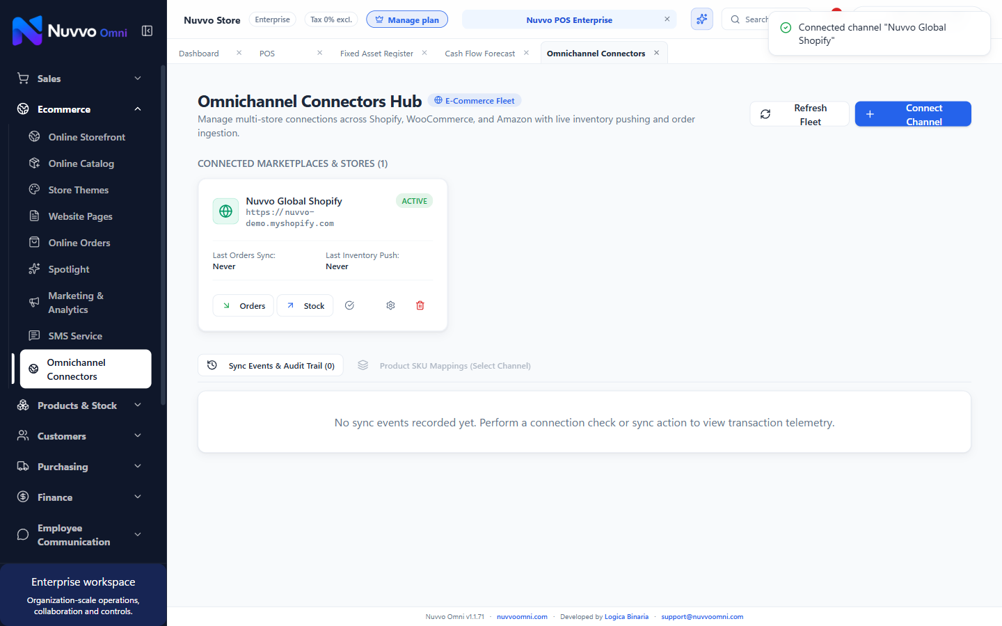Click the Enterprise plan badge
1002x626 pixels.
tap(272, 19)
